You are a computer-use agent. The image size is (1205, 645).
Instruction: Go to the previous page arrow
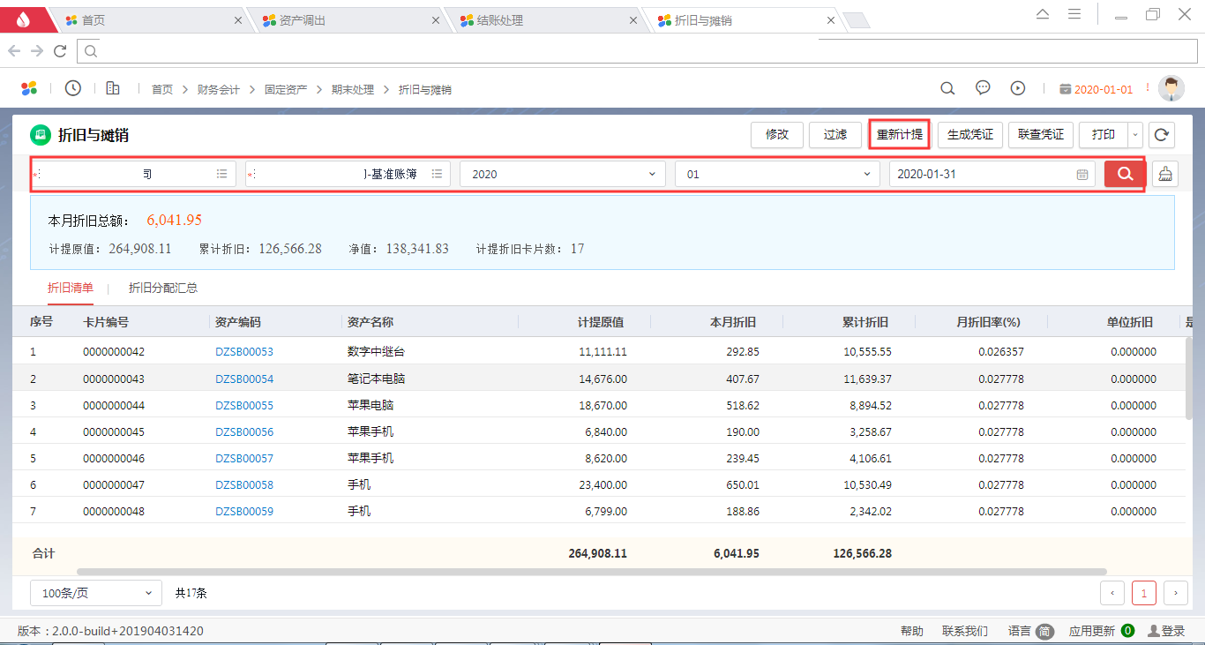[x=1112, y=593]
